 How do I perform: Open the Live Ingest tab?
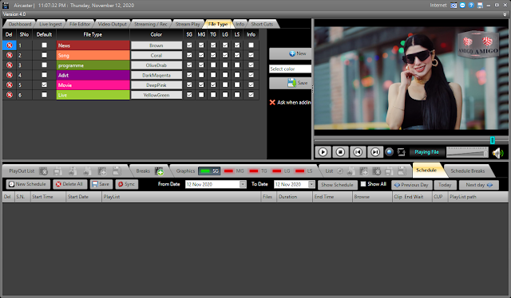click(50, 24)
